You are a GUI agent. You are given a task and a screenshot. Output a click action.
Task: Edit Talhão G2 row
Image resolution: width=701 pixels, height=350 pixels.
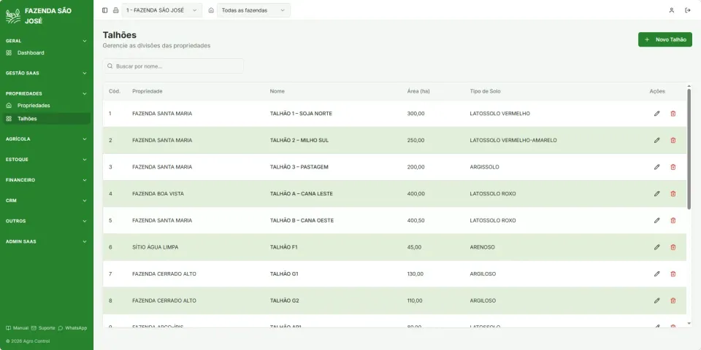coord(656,300)
